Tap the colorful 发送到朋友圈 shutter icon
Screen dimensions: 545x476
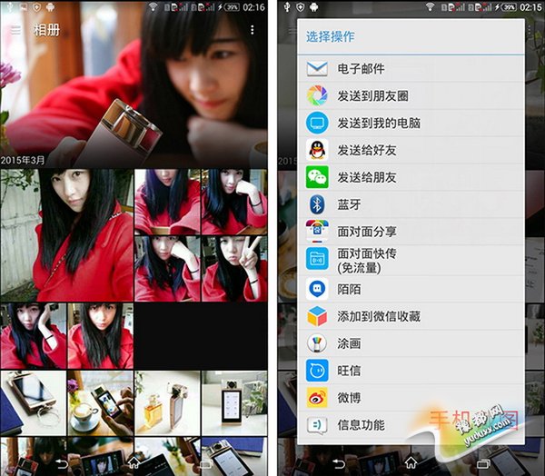317,95
